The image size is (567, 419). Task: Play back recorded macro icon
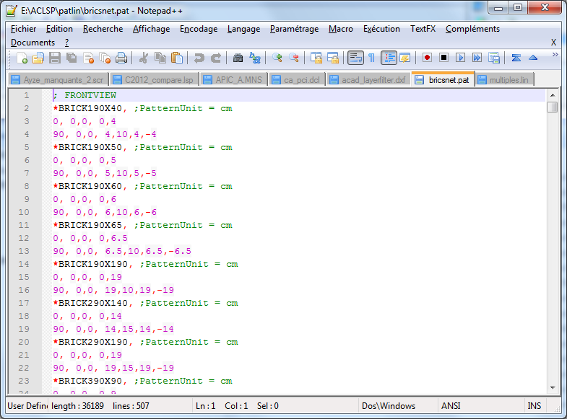click(460, 58)
